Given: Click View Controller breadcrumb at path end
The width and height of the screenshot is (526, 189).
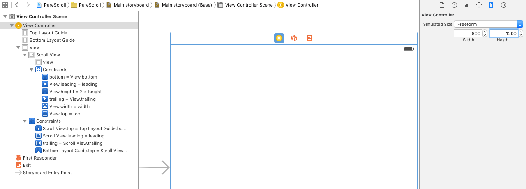Looking at the screenshot, I should (x=298, y=5).
